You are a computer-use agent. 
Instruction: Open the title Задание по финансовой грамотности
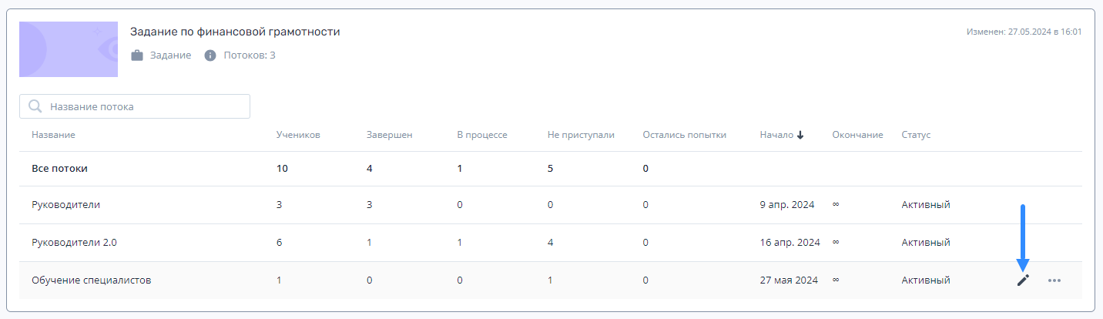click(235, 32)
